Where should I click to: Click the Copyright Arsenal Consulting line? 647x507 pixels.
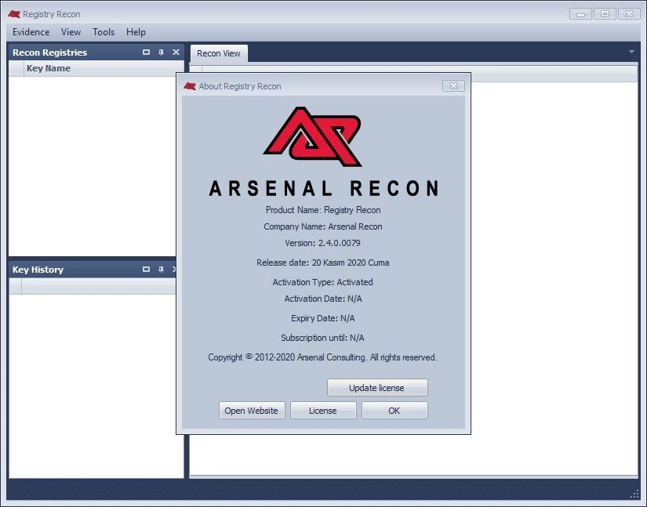(x=322, y=357)
